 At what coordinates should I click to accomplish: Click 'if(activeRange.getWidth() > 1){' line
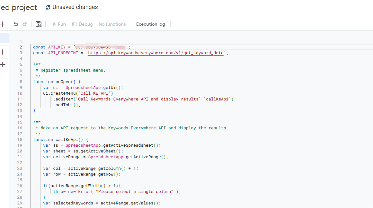82,186
